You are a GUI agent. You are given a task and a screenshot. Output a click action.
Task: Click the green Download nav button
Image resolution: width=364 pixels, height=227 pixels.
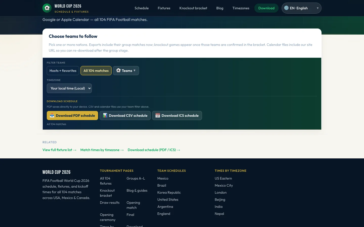pyautogui.click(x=266, y=8)
